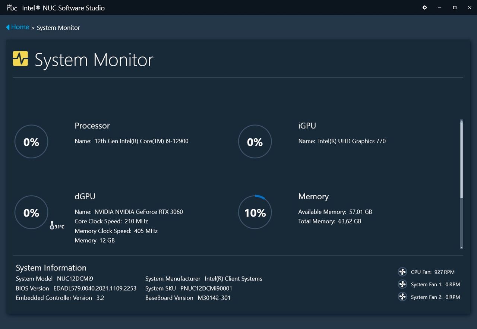Maximize the NUC Software Studio window

[455, 7]
